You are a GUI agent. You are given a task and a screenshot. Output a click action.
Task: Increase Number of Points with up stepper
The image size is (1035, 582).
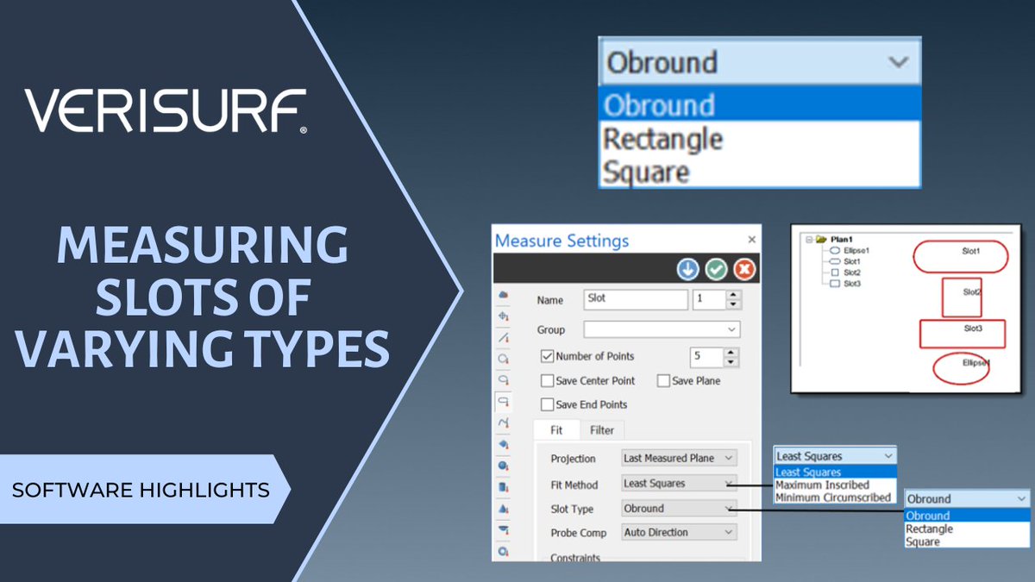[x=731, y=353]
